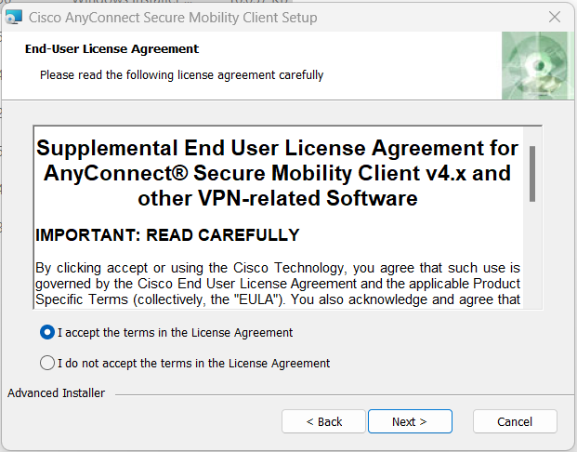Viewport: 577px width, 452px height.
Task: Go back with the < Back button
Action: click(324, 421)
